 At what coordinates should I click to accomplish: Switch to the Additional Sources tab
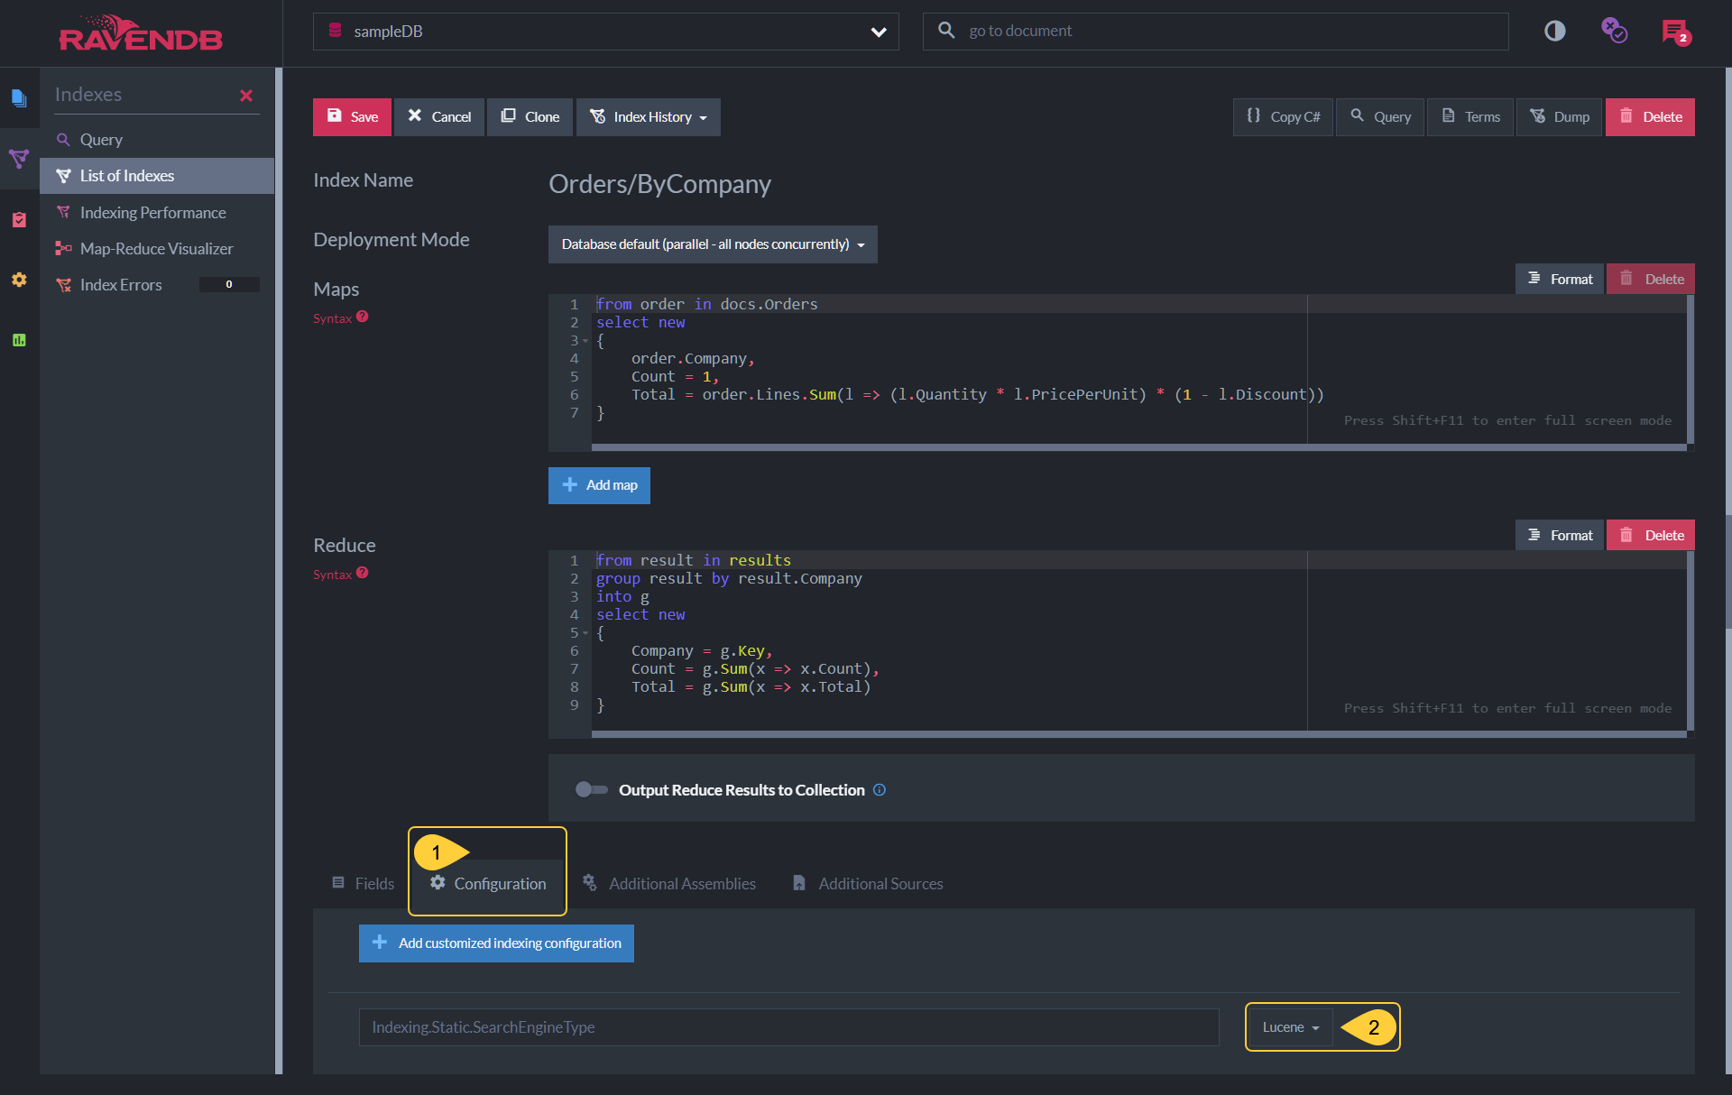(x=868, y=884)
